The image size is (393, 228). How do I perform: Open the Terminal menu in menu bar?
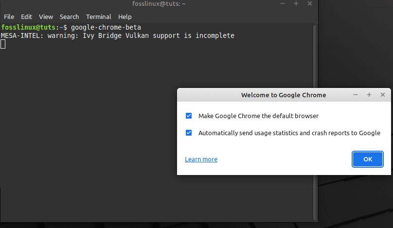[x=99, y=17]
